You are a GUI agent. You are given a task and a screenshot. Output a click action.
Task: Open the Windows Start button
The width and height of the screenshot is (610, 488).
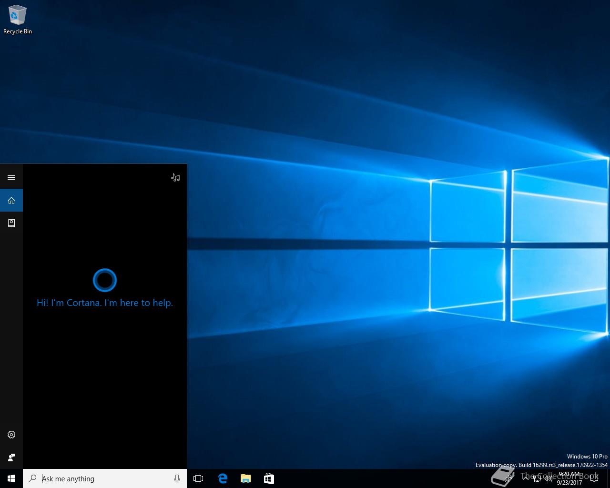11,478
